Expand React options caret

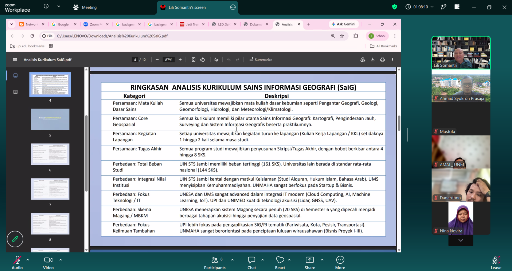click(289, 260)
